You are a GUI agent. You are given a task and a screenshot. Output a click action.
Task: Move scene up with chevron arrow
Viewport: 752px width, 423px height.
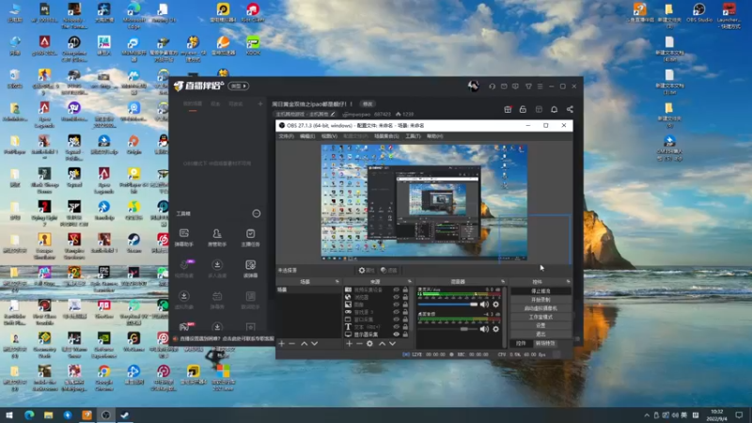pos(304,343)
